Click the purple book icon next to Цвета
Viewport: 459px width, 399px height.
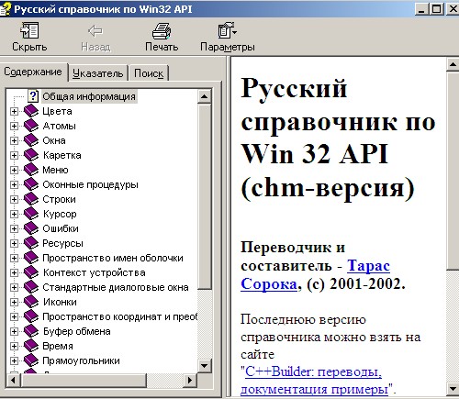[31, 111]
